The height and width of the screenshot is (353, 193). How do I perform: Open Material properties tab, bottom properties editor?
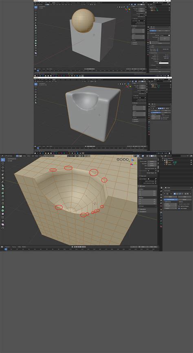pos(161,227)
